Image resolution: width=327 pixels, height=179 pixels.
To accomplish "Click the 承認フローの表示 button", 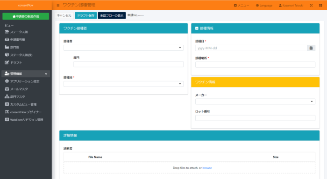I will point(112,15).
